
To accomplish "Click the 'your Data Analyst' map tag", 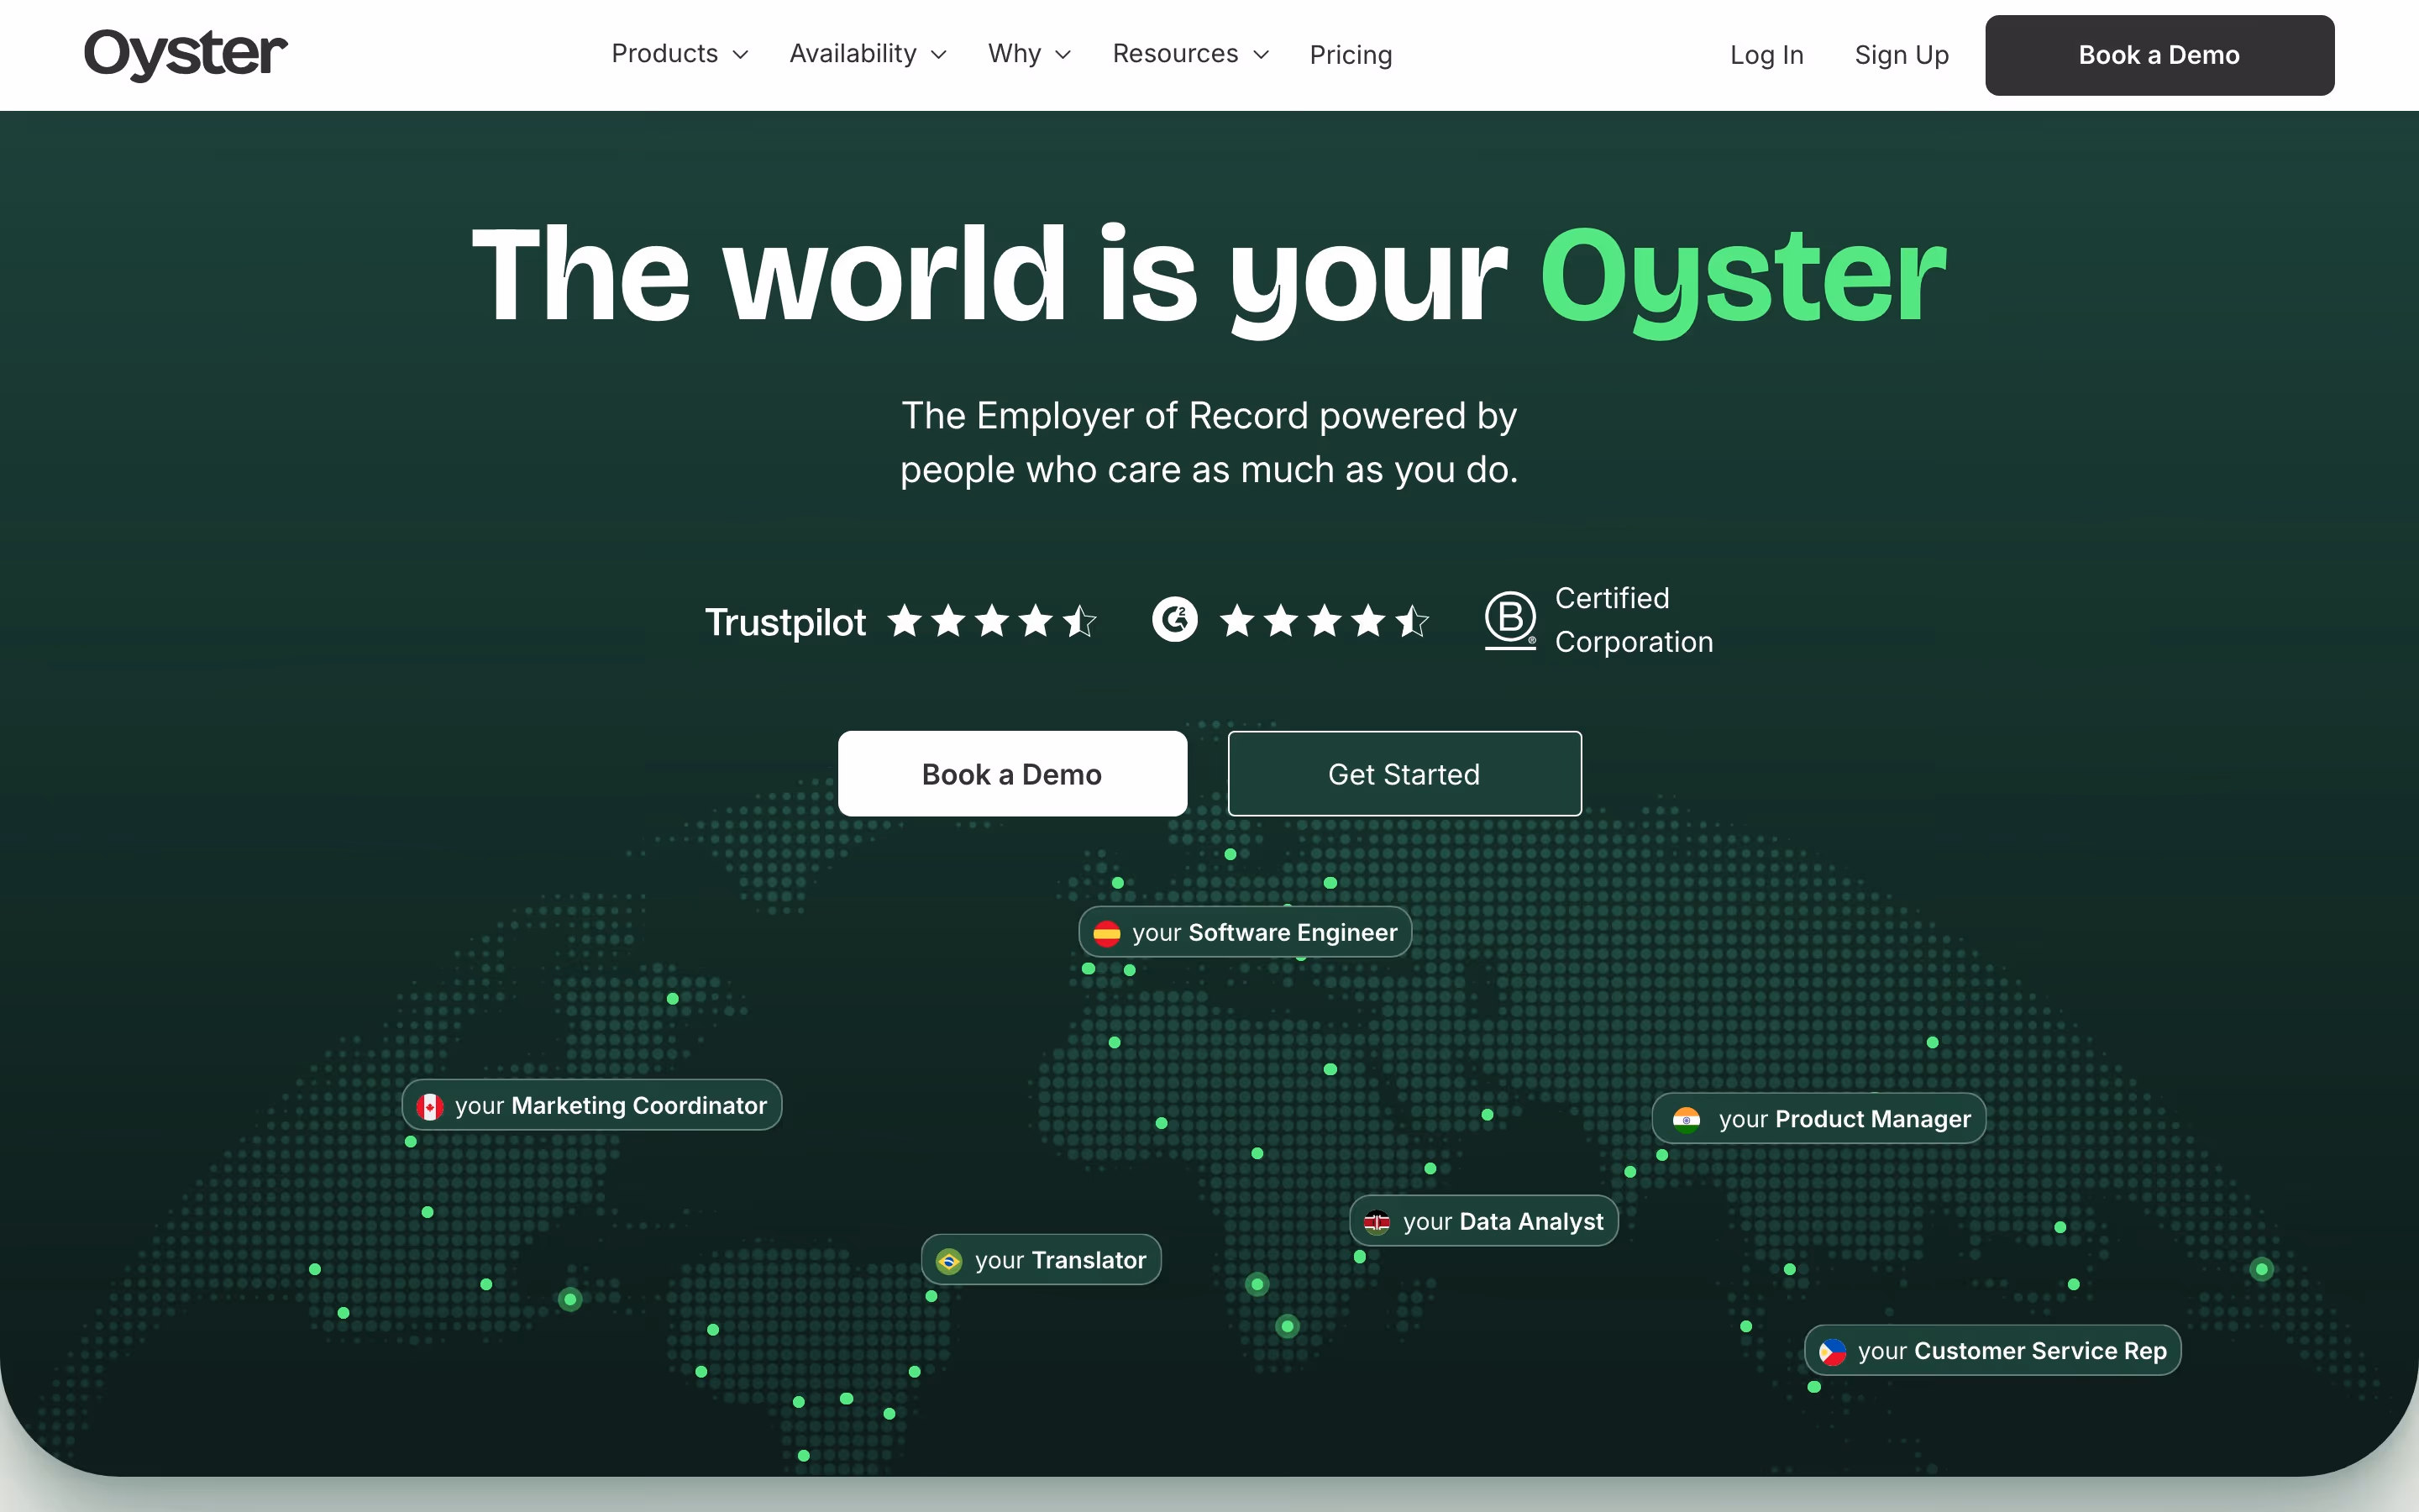I will point(1483,1222).
